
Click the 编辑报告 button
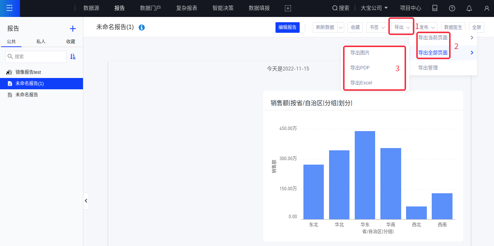287,27
